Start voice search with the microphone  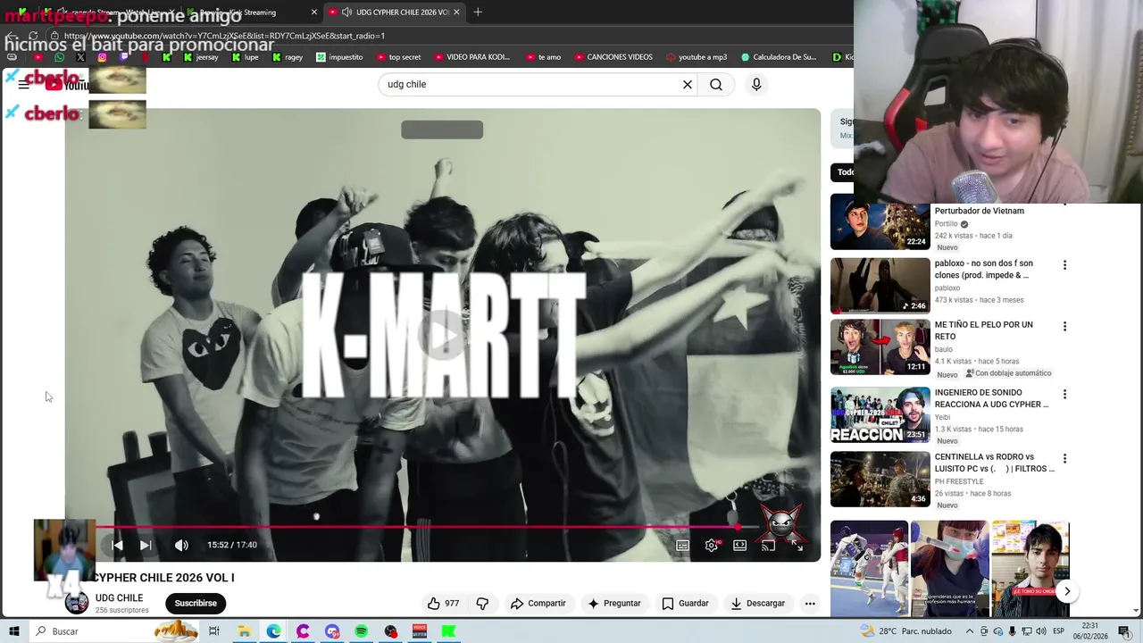756,84
